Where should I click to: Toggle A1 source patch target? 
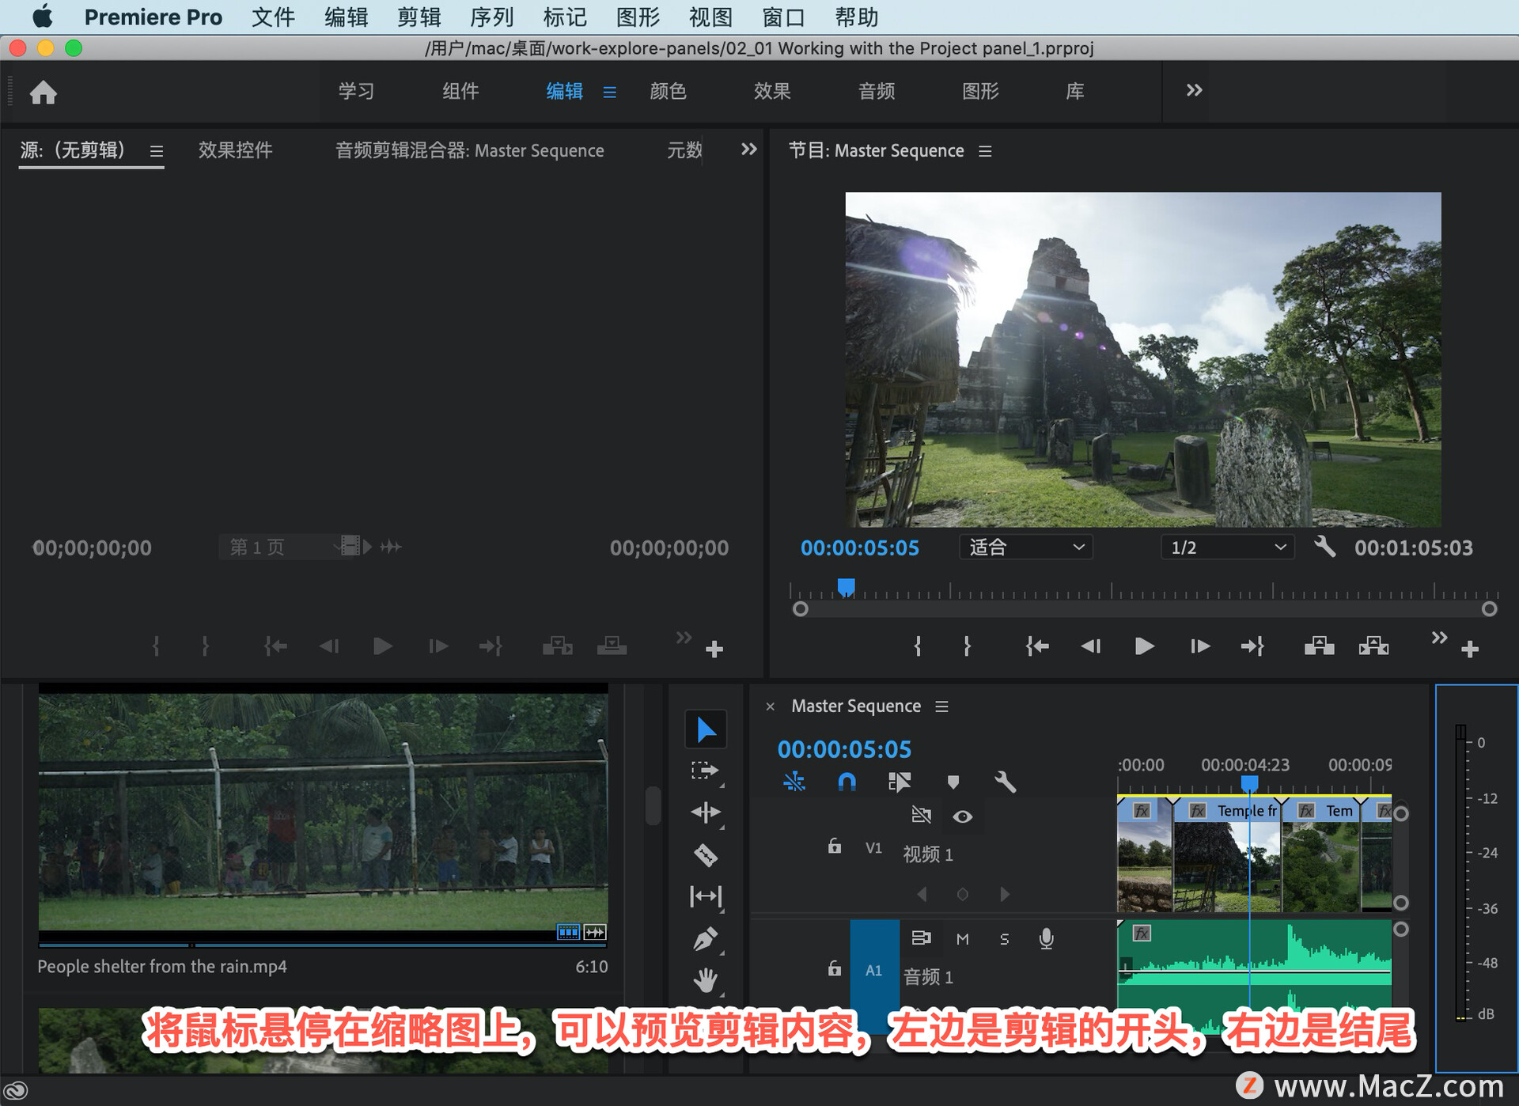874,970
